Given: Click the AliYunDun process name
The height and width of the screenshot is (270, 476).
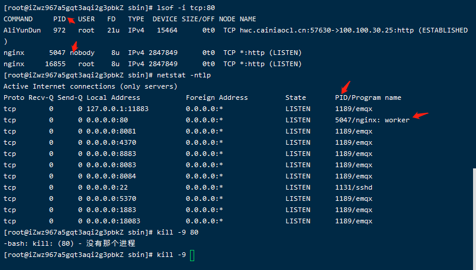Looking at the screenshot, I should click(22, 30).
